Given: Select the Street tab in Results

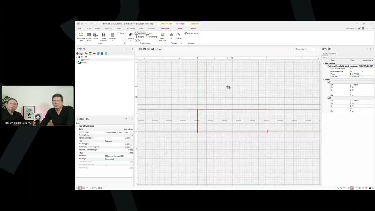Looking at the screenshot, I should [325, 57].
